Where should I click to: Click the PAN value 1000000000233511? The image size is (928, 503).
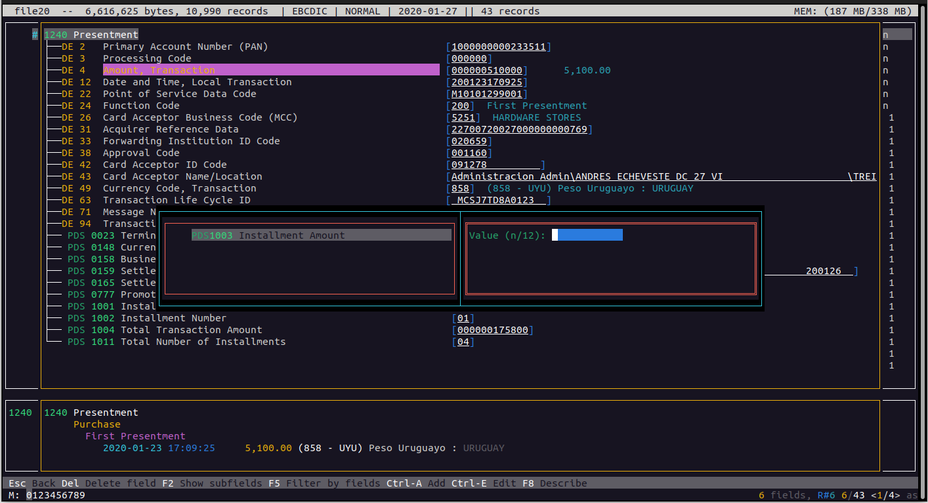pos(498,47)
